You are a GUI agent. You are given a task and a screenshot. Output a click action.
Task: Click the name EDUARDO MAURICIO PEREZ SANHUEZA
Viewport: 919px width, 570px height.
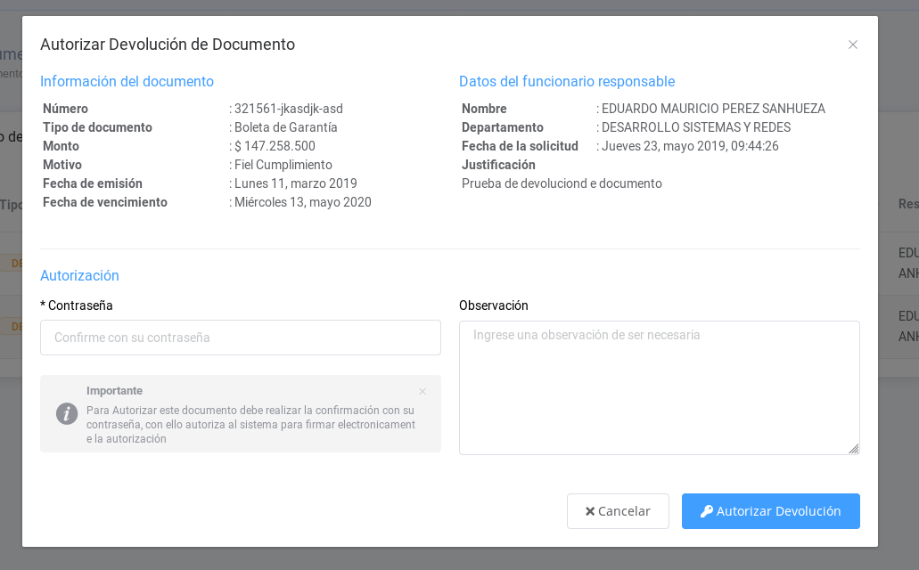pos(713,109)
